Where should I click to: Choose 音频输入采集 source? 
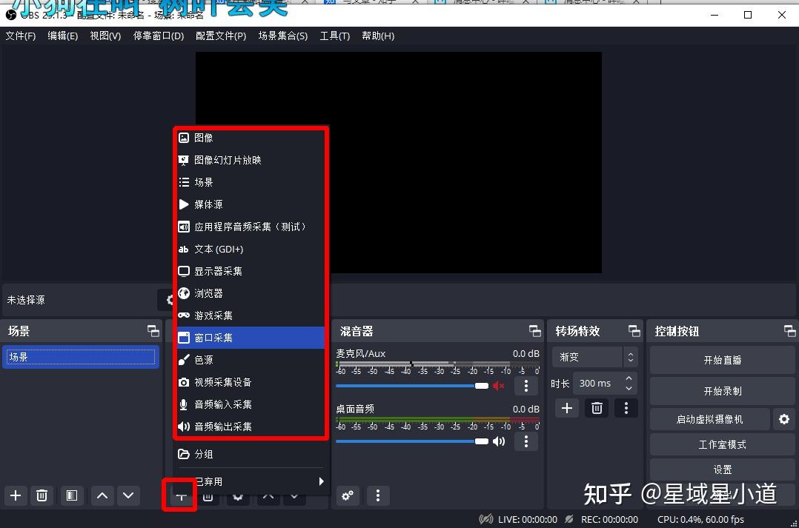[251, 404]
